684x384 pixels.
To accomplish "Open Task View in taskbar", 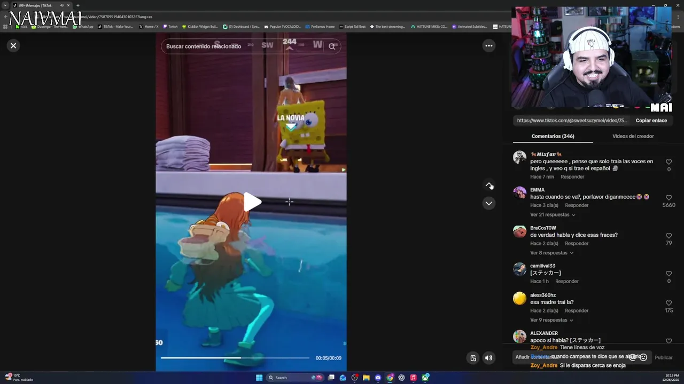I will [331, 378].
